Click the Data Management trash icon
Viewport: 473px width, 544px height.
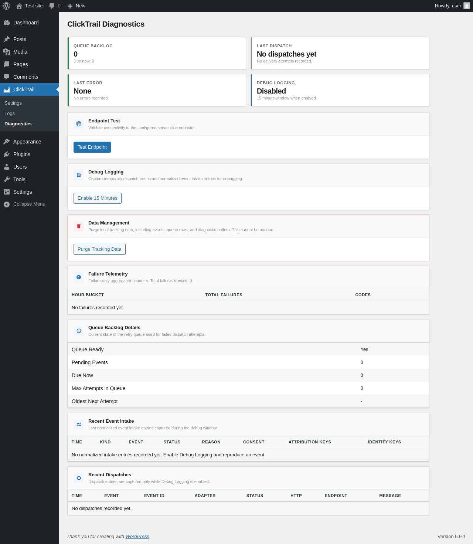tap(79, 226)
